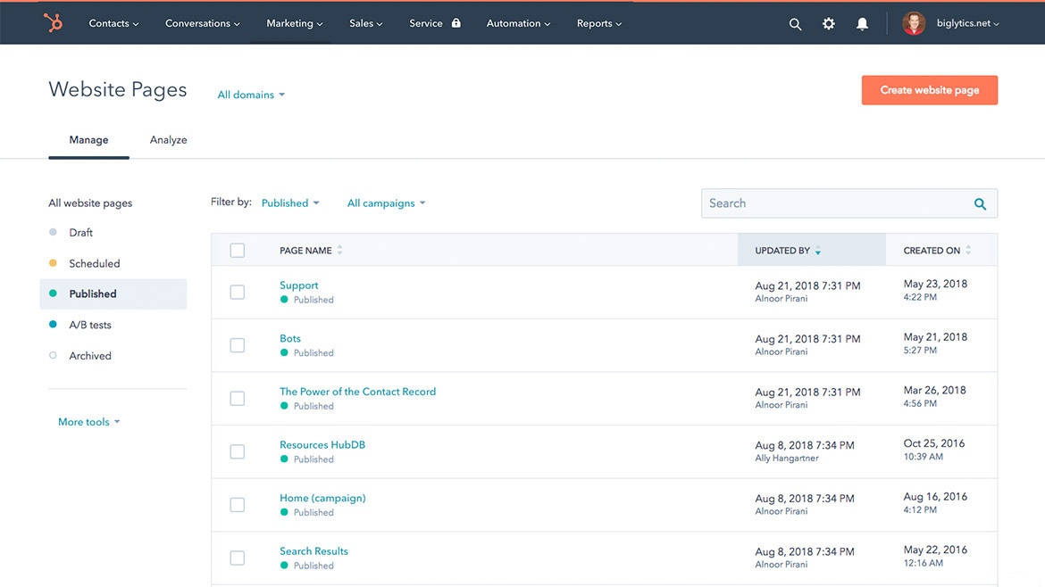Check the checkbox beside the Bots page
The image size is (1045, 587).
[238, 344]
